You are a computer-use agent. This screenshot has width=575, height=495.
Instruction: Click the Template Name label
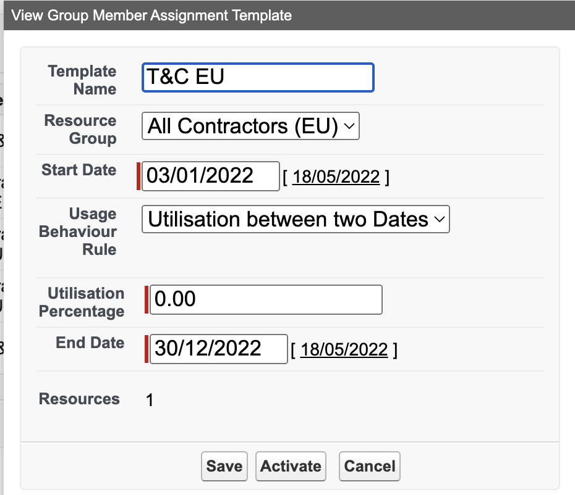point(82,80)
